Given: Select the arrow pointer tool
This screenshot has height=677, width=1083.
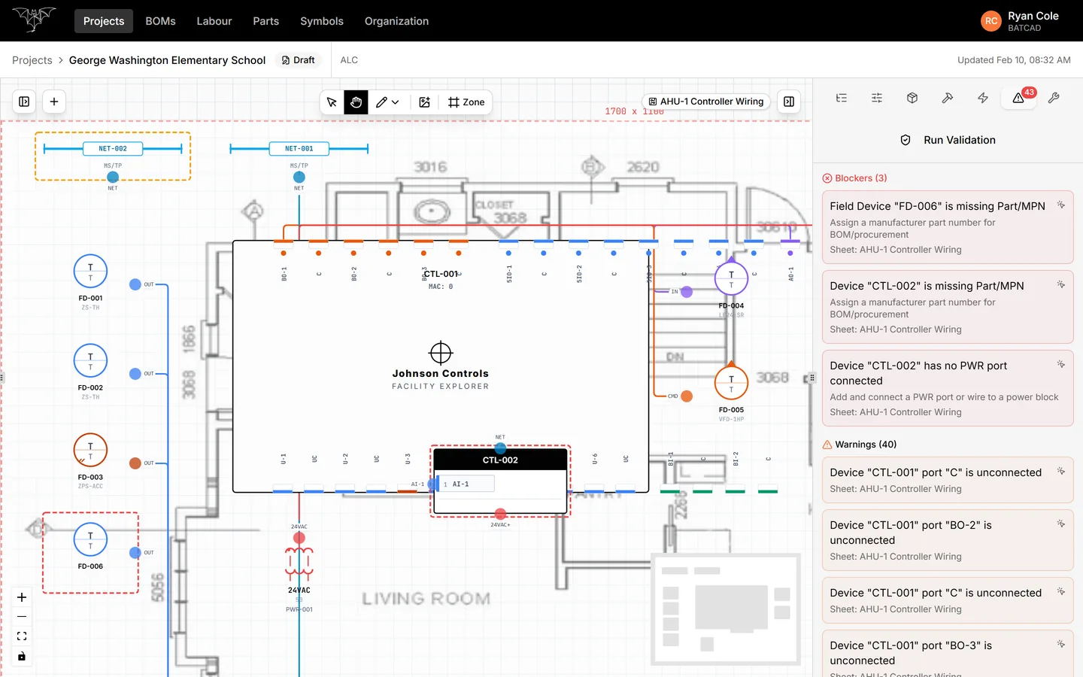Looking at the screenshot, I should [332, 102].
